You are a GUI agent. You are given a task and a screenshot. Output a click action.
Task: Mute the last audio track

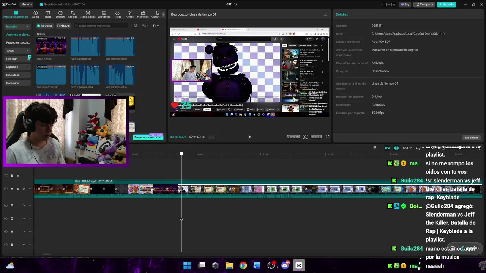[24, 245]
